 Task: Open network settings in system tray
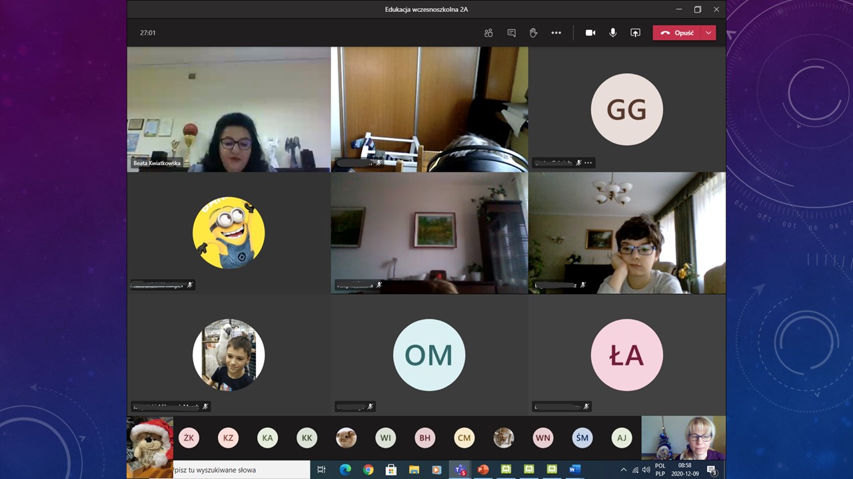(x=635, y=470)
